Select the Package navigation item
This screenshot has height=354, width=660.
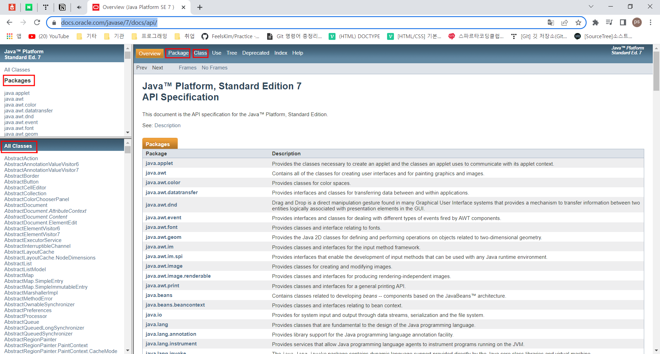pos(178,53)
